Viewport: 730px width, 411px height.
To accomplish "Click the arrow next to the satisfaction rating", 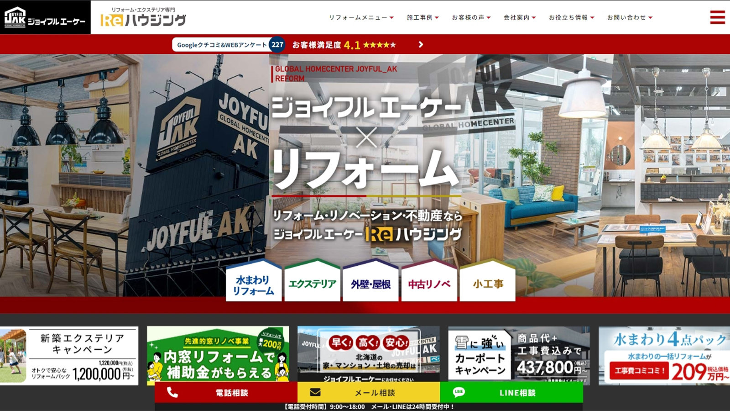I will click(421, 45).
